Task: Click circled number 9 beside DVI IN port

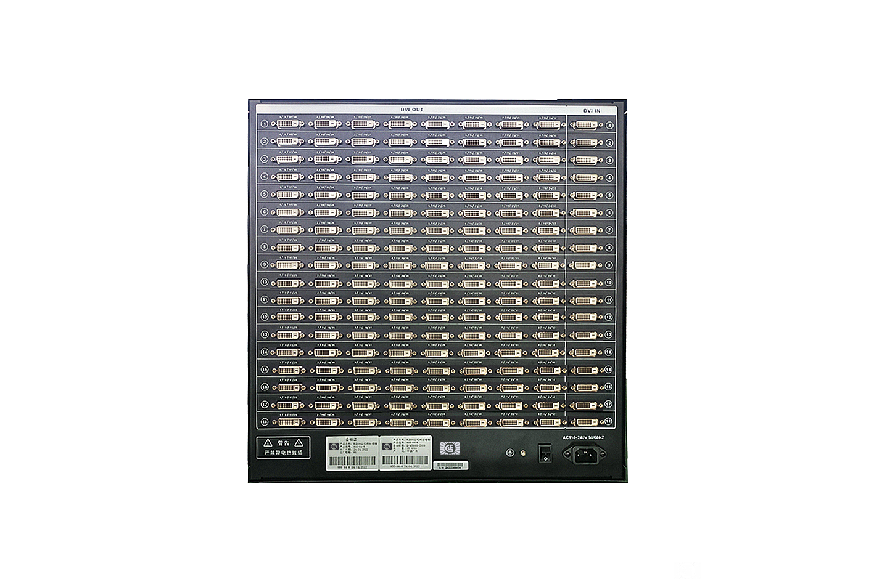Action: (x=609, y=265)
